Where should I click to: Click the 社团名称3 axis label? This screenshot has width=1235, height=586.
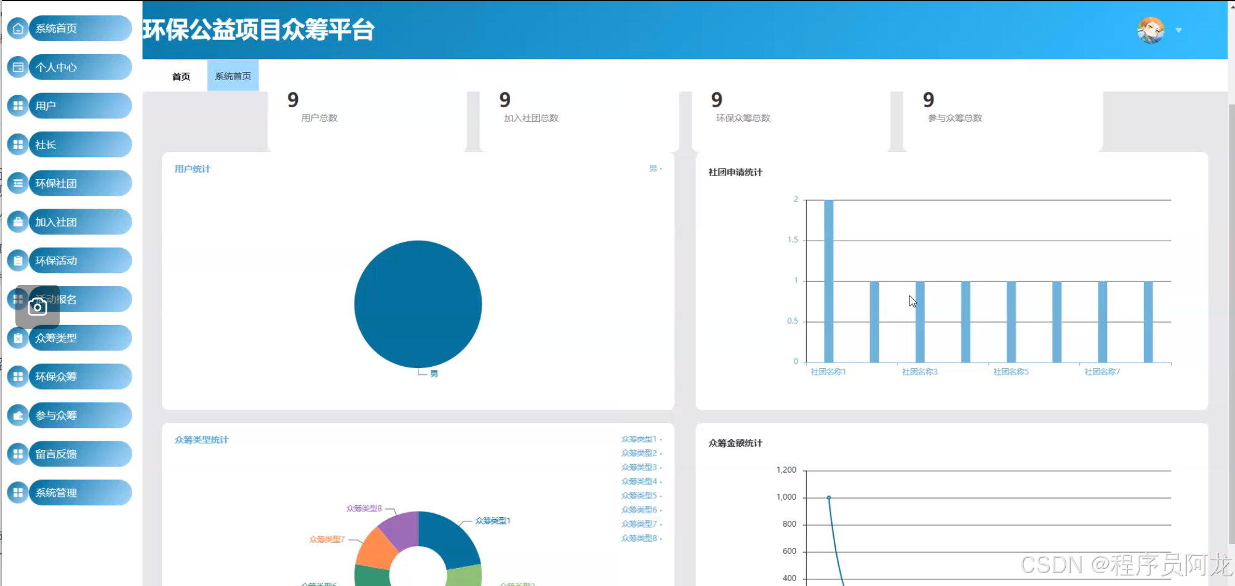point(919,372)
